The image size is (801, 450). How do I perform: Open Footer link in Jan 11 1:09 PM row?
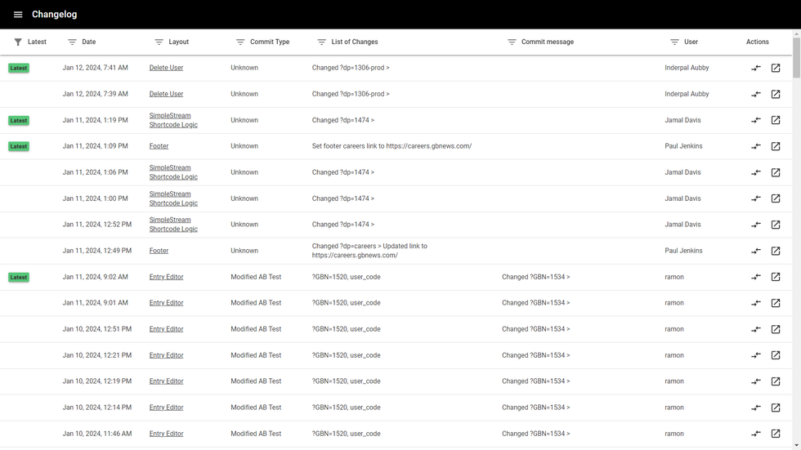159,147
